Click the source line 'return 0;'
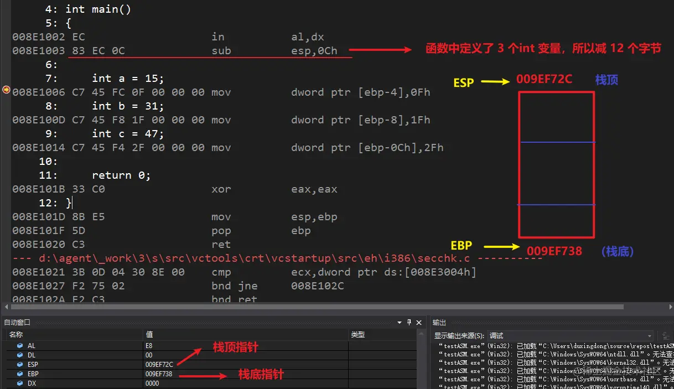This screenshot has width=674, height=389. pyautogui.click(x=122, y=175)
